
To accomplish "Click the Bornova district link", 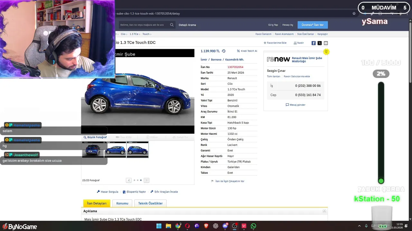I will (x=216, y=60).
